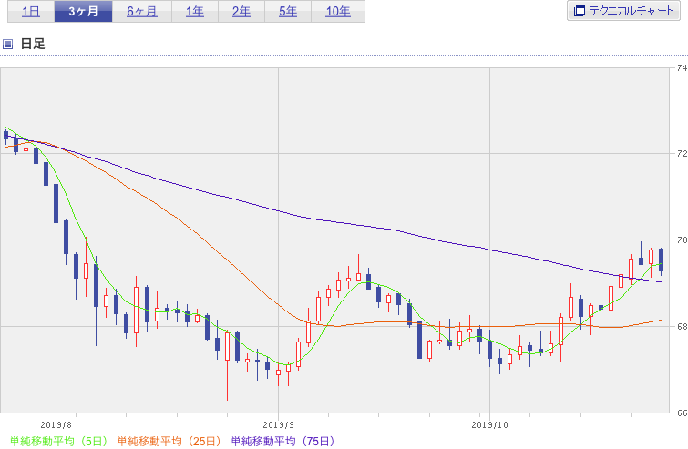Click the 74 price axis label

click(682, 68)
